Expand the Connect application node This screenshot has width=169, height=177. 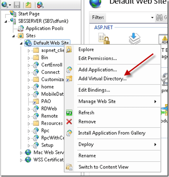(29, 72)
